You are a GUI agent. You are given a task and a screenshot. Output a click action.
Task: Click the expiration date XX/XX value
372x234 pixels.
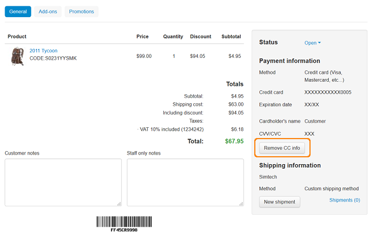tap(312, 105)
